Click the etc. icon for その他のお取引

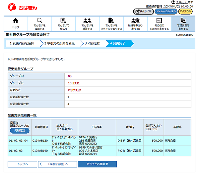coord(159,21)
